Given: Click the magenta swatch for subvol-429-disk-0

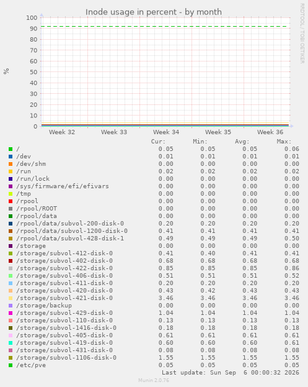Looking at the screenshot, I should click(x=11, y=313).
